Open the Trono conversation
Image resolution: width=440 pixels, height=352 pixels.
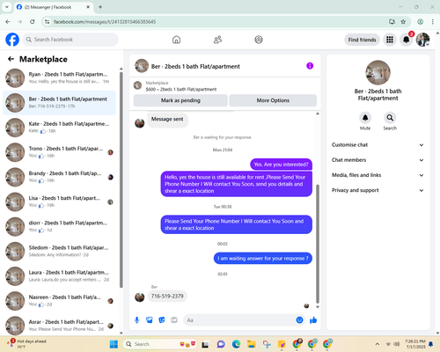tap(59, 152)
